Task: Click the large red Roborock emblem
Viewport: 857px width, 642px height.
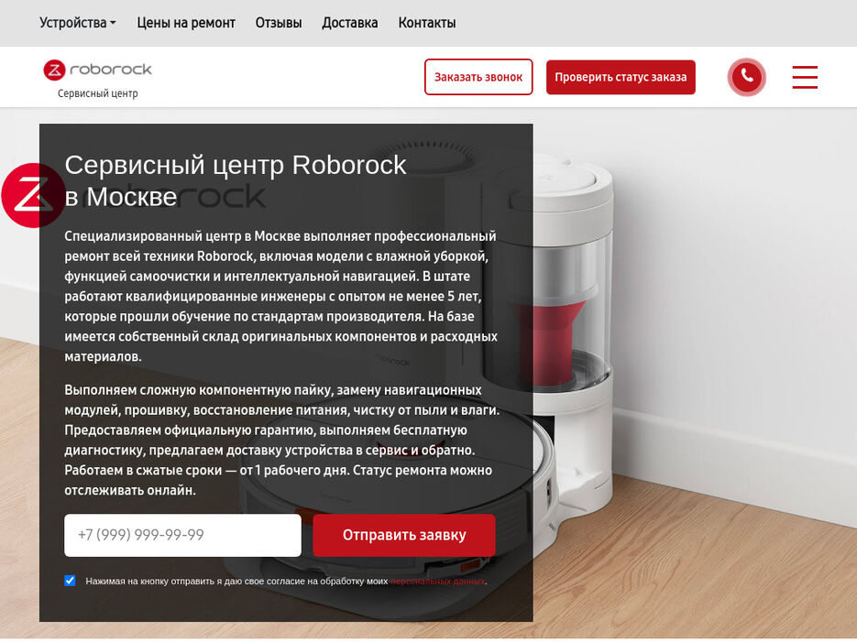Action: coord(33,195)
